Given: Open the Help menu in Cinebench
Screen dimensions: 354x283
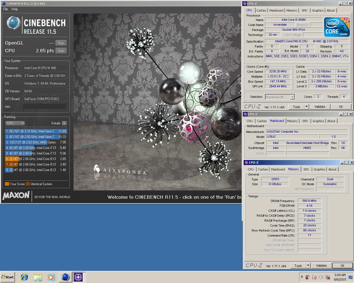Looking at the screenshot, I should pos(15,9).
